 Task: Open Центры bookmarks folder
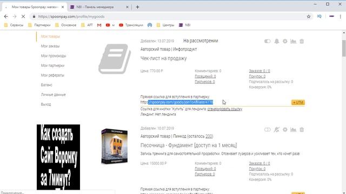(x=165, y=25)
